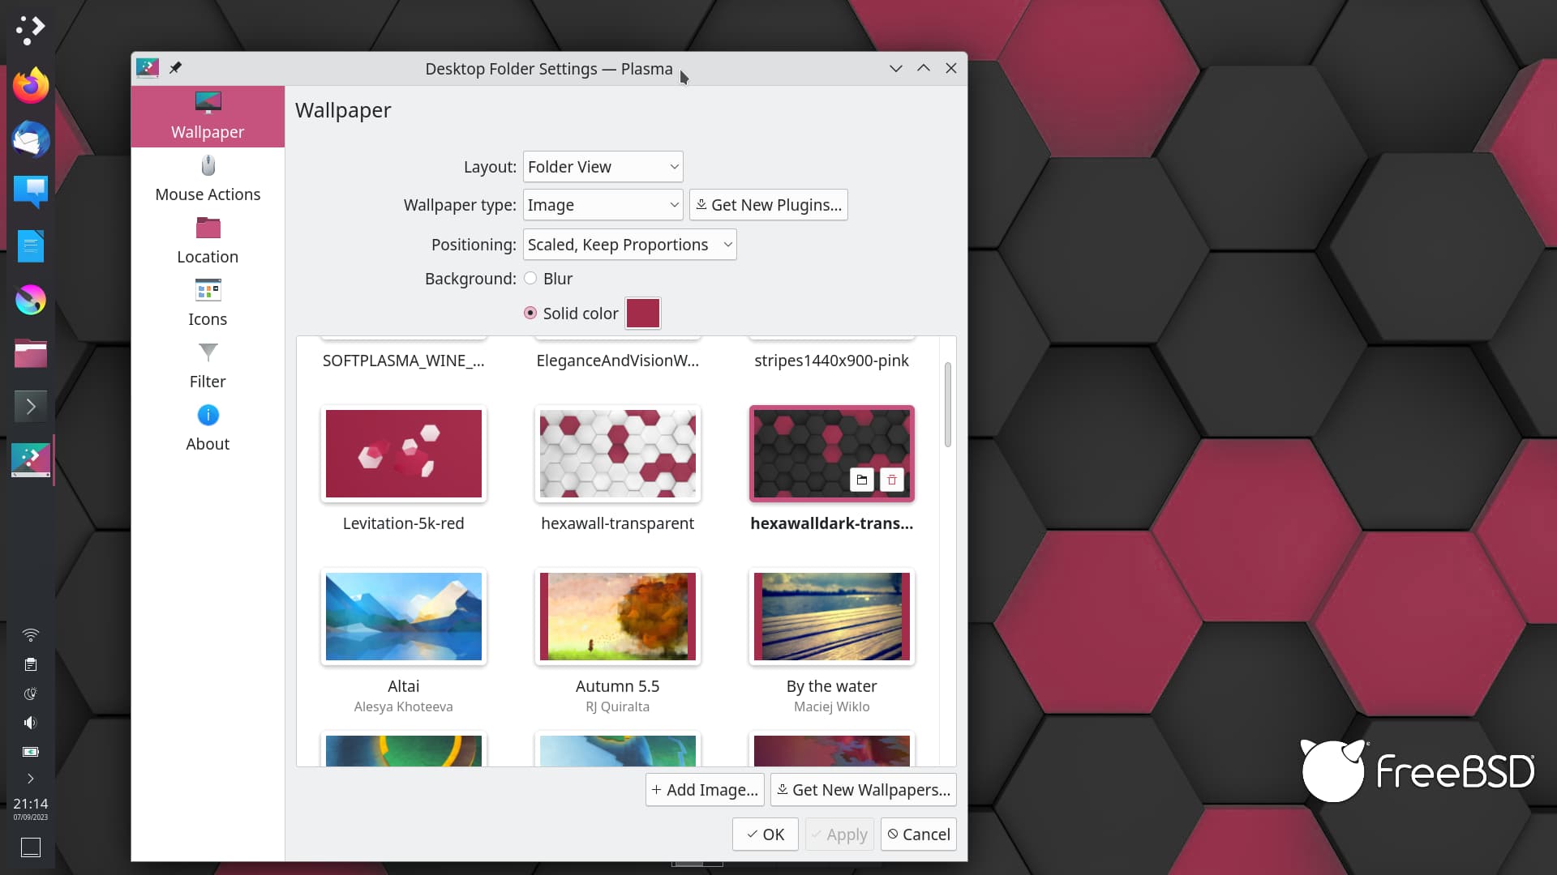Image resolution: width=1557 pixels, height=875 pixels.
Task: Select the By the water wallpaper
Action: coord(832,617)
